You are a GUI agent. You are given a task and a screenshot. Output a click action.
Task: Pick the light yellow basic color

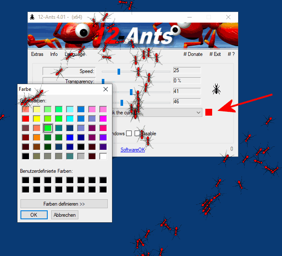37,109
